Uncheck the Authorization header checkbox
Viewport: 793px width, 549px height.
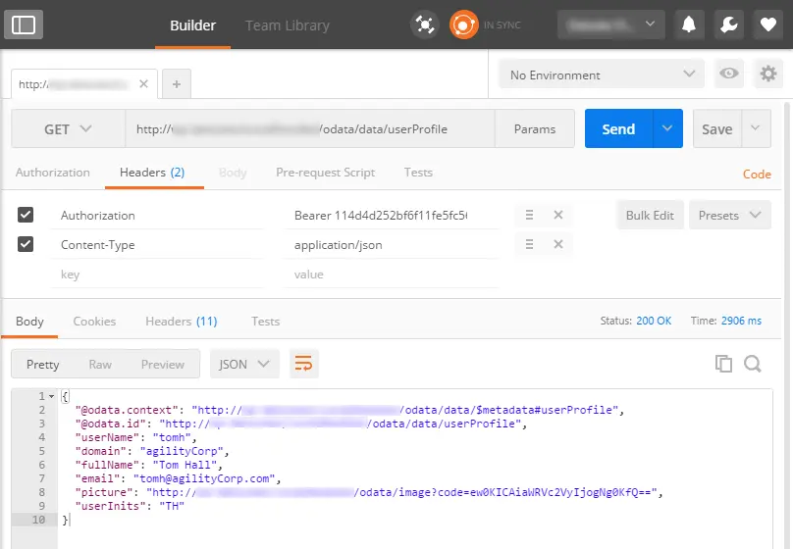[26, 215]
